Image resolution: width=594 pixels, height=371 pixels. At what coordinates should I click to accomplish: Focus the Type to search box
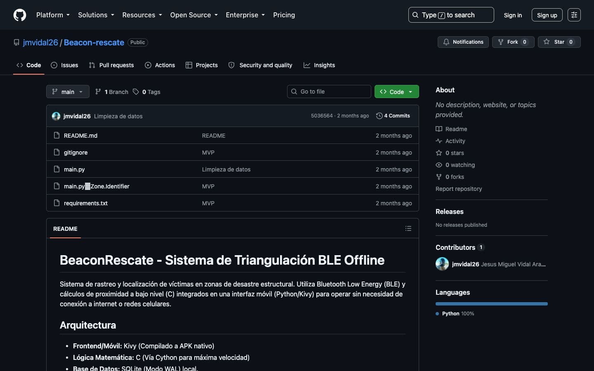451,15
